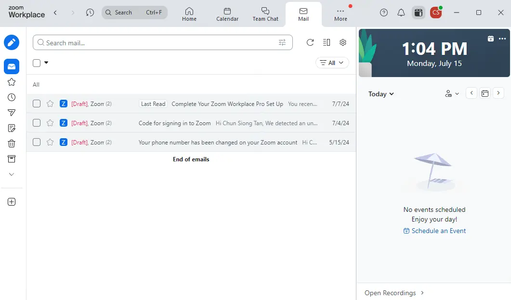Open the Drafts folder icon
The width and height of the screenshot is (511, 300).
click(12, 128)
